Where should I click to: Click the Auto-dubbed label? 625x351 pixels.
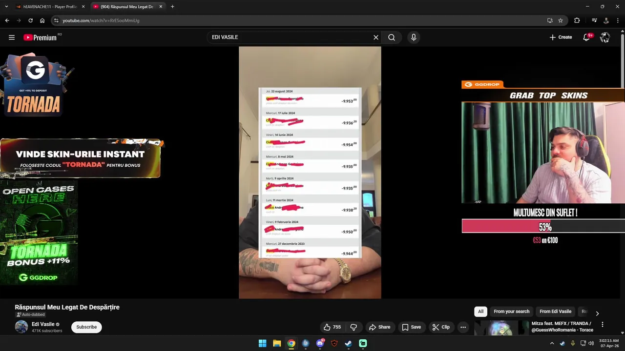[30, 314]
